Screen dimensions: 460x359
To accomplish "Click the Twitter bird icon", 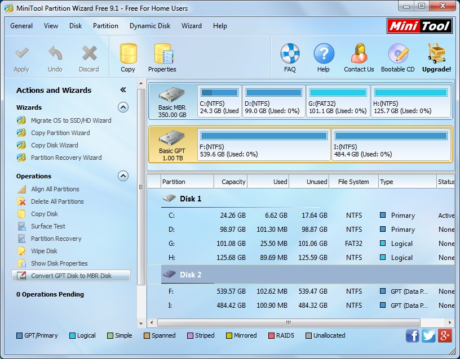I will tap(428, 335).
